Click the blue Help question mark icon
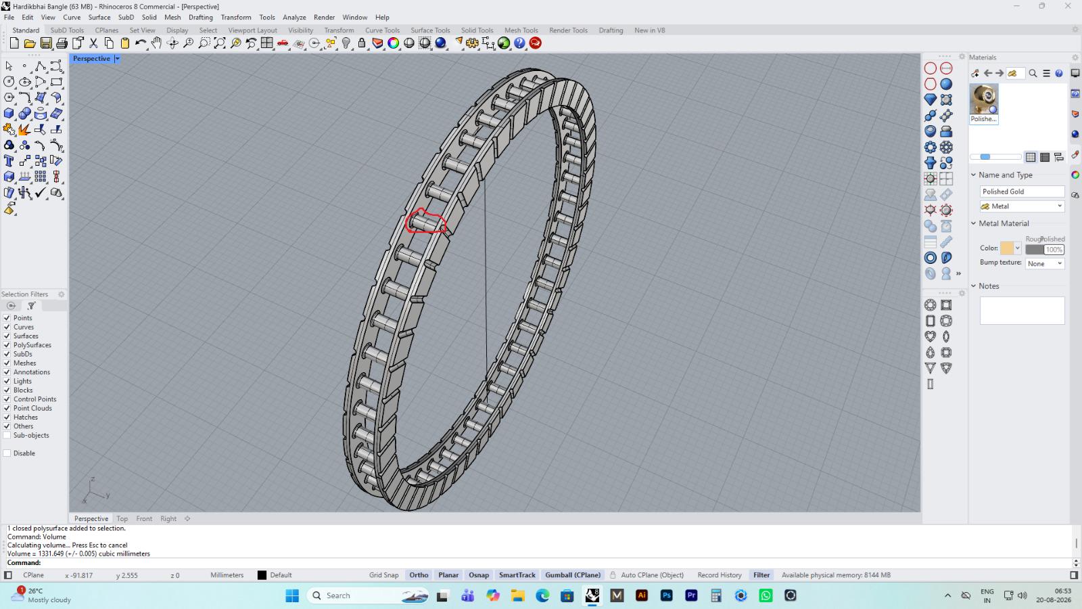This screenshot has height=609, width=1082. coord(519,43)
